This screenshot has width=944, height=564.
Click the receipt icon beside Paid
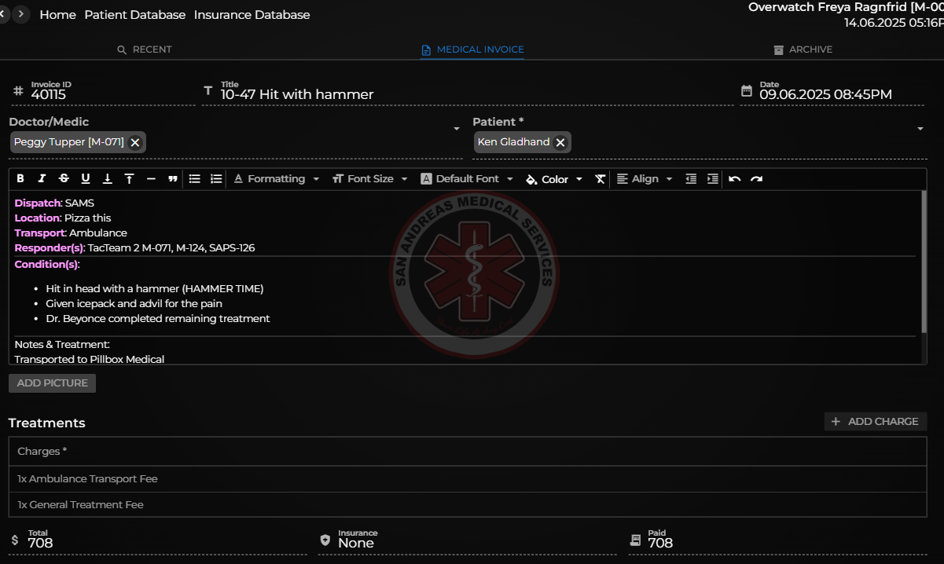tap(635, 540)
